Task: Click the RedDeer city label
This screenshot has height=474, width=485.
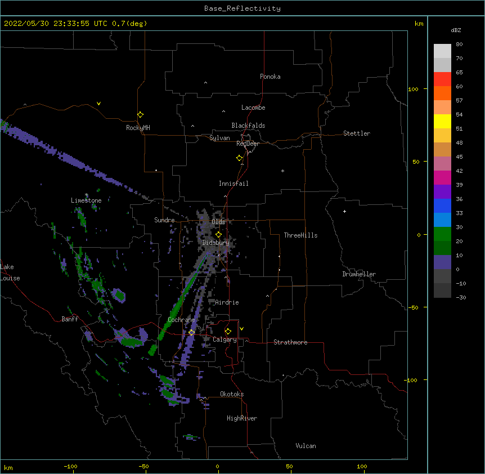Action: tap(248, 144)
